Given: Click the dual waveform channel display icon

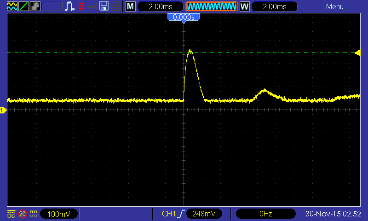Looking at the screenshot, I should [12, 6].
